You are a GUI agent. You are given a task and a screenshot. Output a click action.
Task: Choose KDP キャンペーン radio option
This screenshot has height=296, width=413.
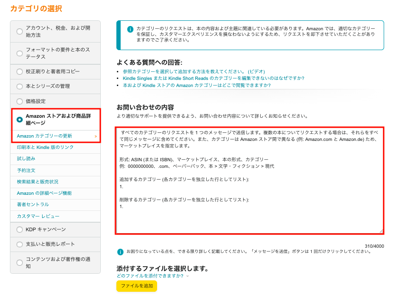click(19, 230)
